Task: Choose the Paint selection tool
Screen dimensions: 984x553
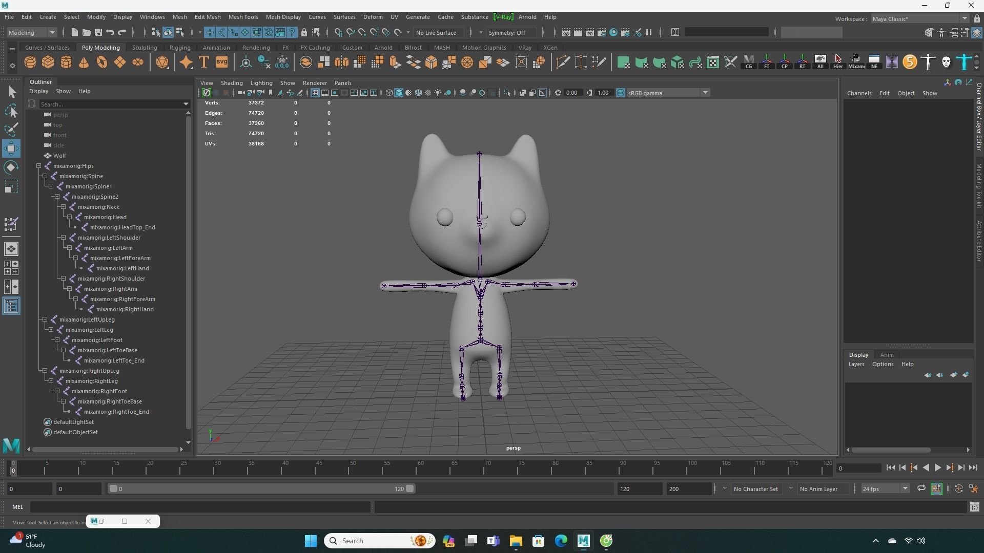Action: pos(11,129)
